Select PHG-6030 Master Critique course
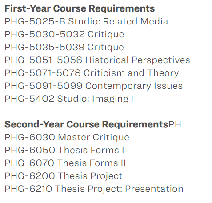 [67, 137]
